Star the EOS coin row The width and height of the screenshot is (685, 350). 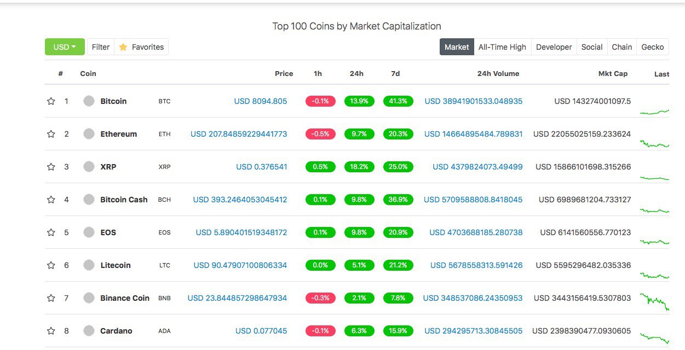(x=51, y=232)
